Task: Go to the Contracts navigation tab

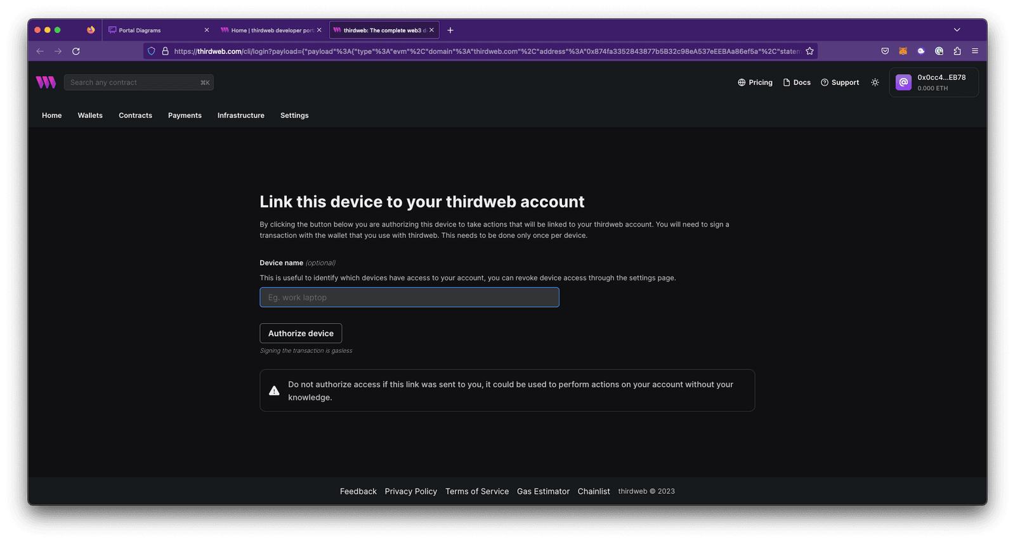Action: 135,116
